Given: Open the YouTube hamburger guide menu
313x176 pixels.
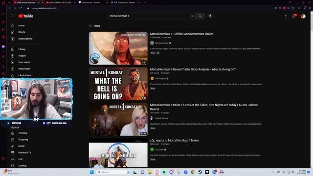Looking at the screenshot, I should (x=13, y=16).
